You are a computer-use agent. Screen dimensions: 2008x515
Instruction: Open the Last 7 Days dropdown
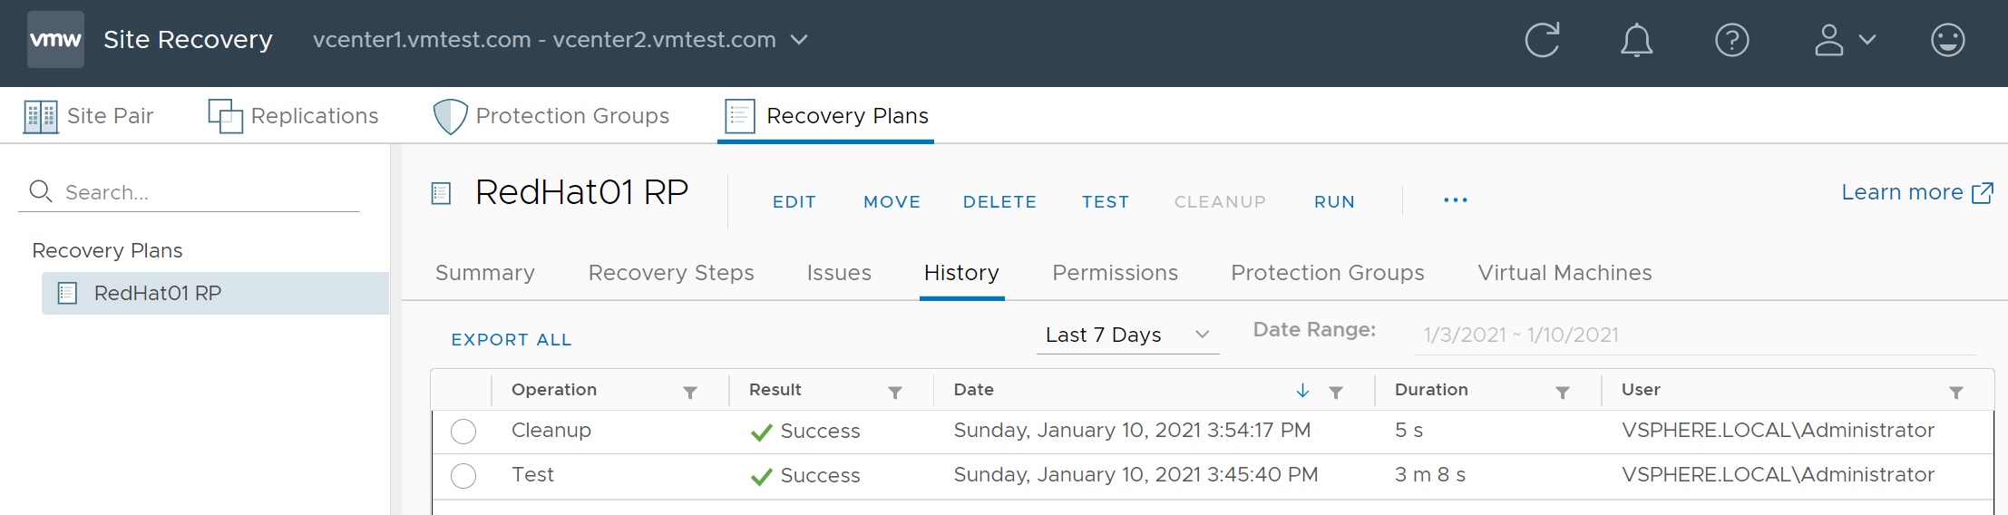click(1127, 335)
